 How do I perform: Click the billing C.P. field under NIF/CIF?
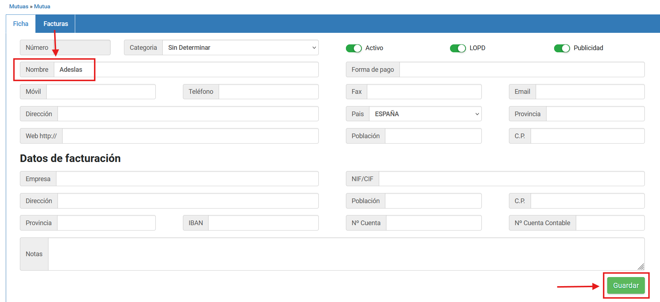[587, 201]
